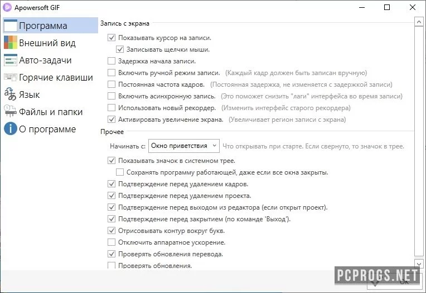Open the Программа settings section

click(x=50, y=26)
